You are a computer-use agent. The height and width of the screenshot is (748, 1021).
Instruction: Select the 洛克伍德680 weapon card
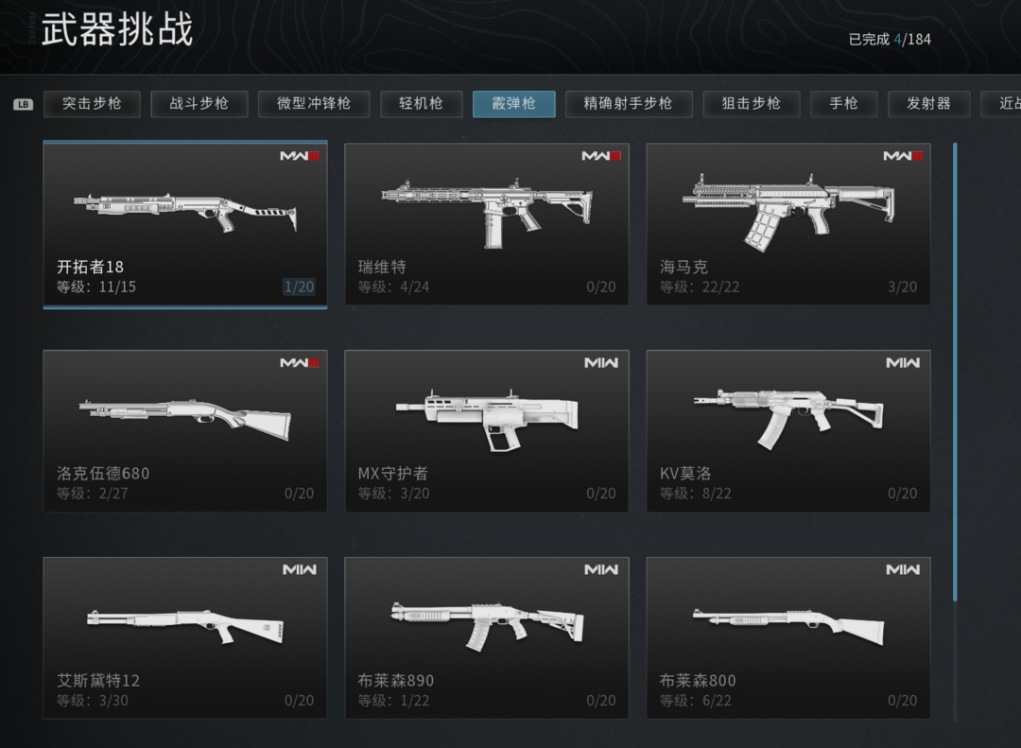click(185, 430)
